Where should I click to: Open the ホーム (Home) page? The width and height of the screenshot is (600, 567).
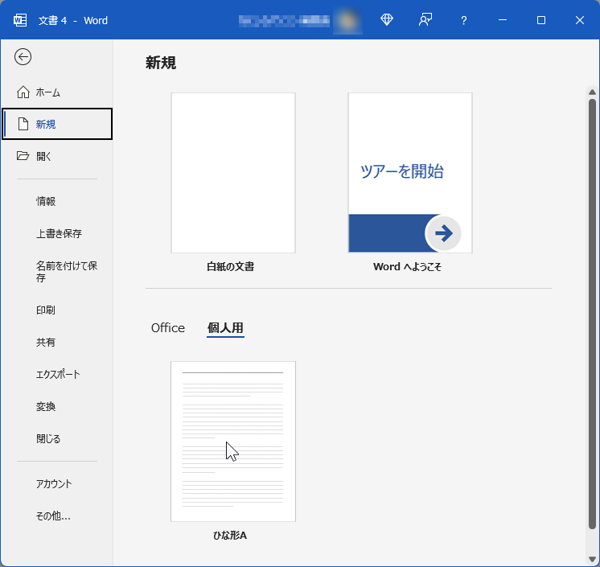click(57, 92)
